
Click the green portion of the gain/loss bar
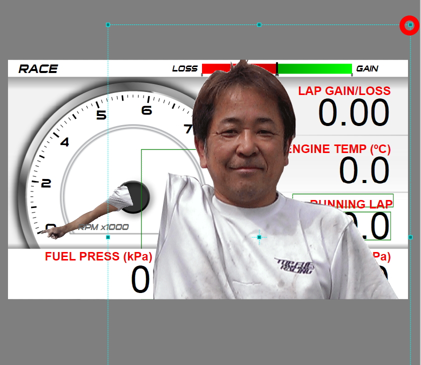point(314,69)
